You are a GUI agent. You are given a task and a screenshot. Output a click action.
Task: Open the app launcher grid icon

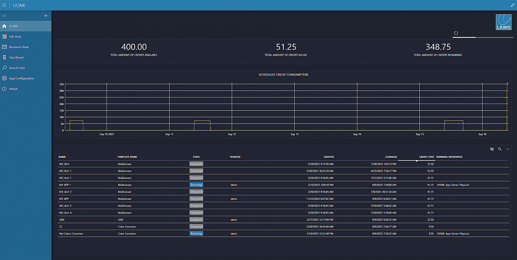pyautogui.click(x=4, y=5)
